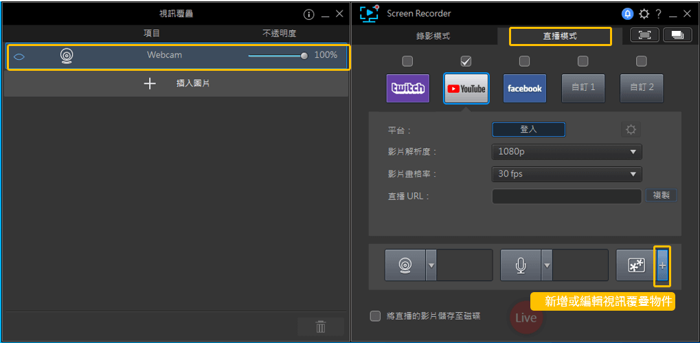Click the webcam source button
This screenshot has width=700, height=343.
point(405,265)
